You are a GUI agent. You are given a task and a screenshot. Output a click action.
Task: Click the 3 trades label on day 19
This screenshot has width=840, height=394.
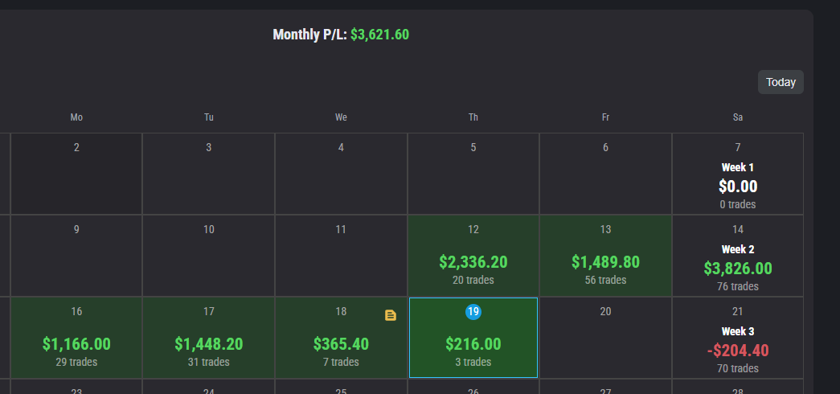click(x=473, y=362)
